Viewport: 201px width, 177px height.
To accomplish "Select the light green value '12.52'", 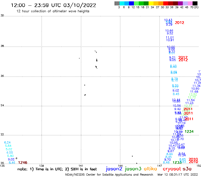I will pyautogui.click(x=193, y=94).
